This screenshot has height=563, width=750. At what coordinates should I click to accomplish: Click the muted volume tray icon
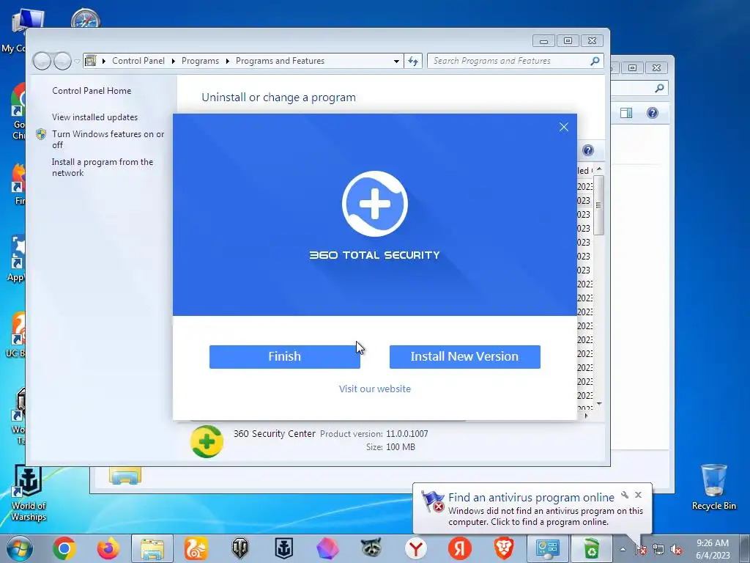click(x=676, y=550)
